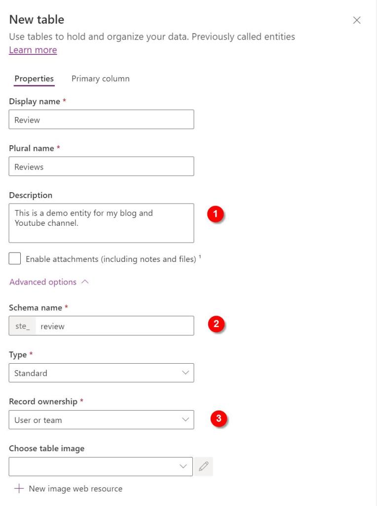Screen dimensions: 377x506
Task: Open the Type dropdown showing Standard
Action: coord(101,373)
